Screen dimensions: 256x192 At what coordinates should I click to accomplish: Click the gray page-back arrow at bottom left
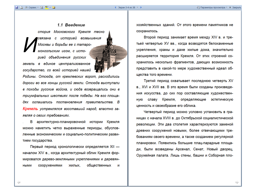[x=19, y=182]
